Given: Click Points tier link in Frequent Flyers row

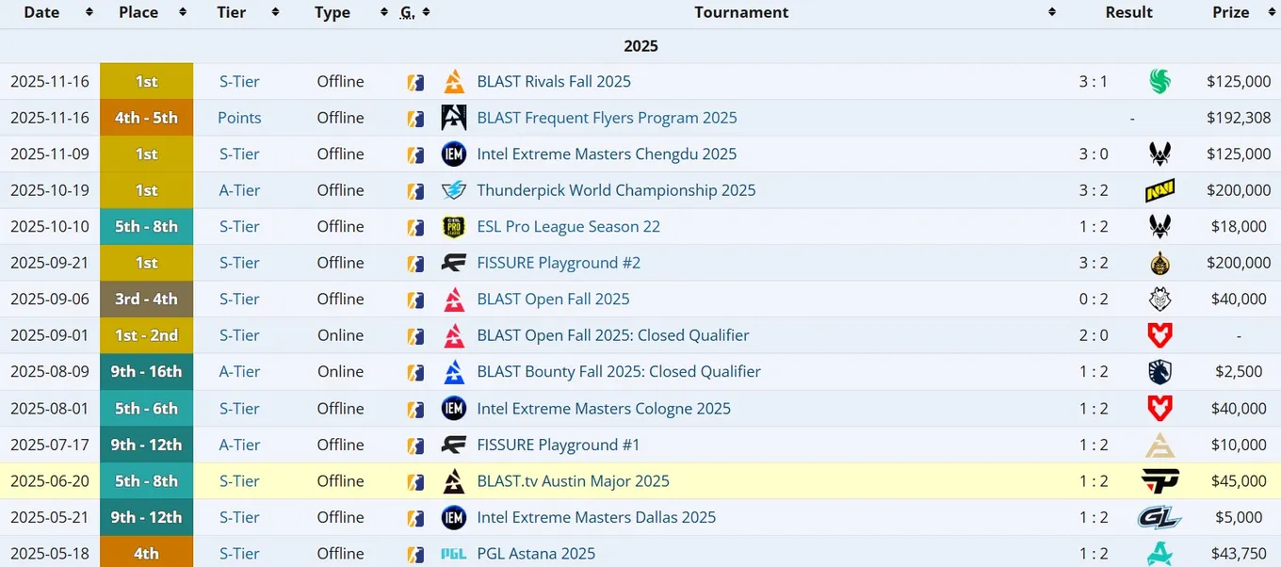Looking at the screenshot, I should click(x=239, y=118).
